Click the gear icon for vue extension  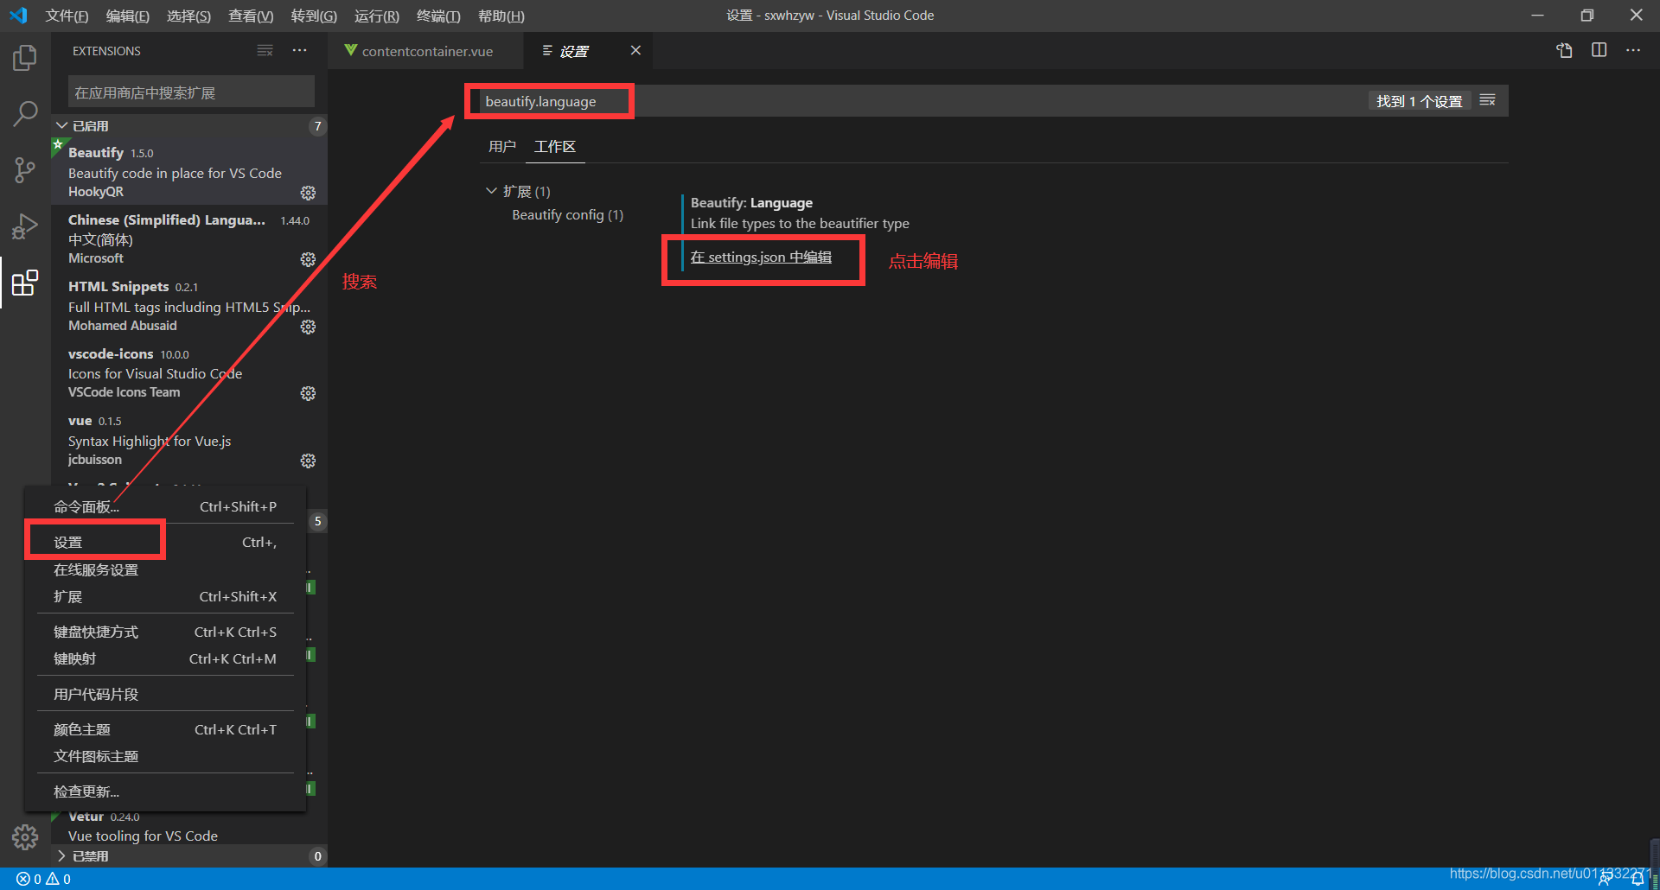pyautogui.click(x=308, y=461)
